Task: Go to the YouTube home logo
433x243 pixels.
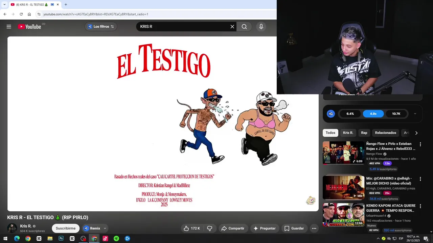Action: 29,27
